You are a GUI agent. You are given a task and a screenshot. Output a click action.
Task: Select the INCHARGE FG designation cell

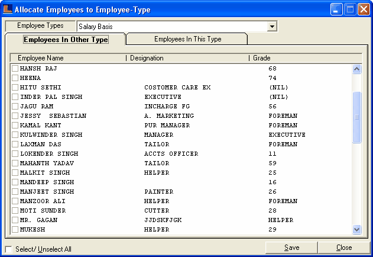click(x=167, y=107)
